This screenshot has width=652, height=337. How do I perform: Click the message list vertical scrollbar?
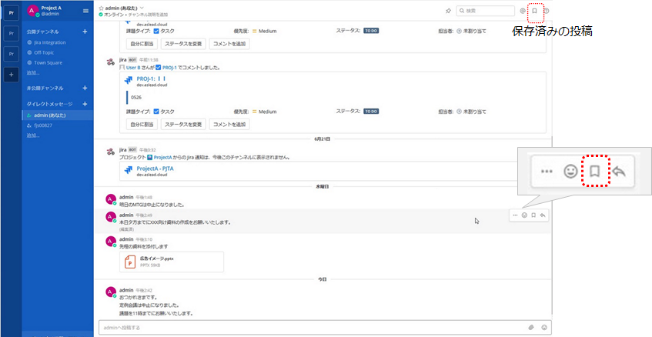tap(552, 225)
